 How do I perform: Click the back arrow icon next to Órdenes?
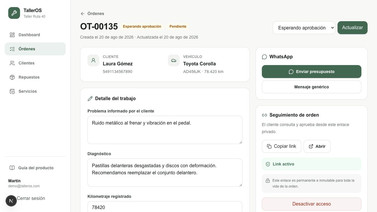pos(82,14)
